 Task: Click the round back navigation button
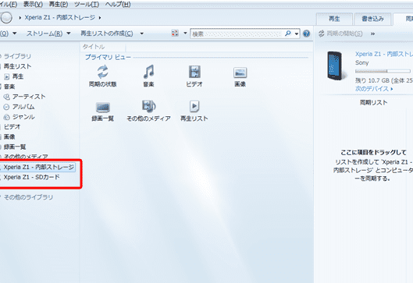[x=6, y=18]
